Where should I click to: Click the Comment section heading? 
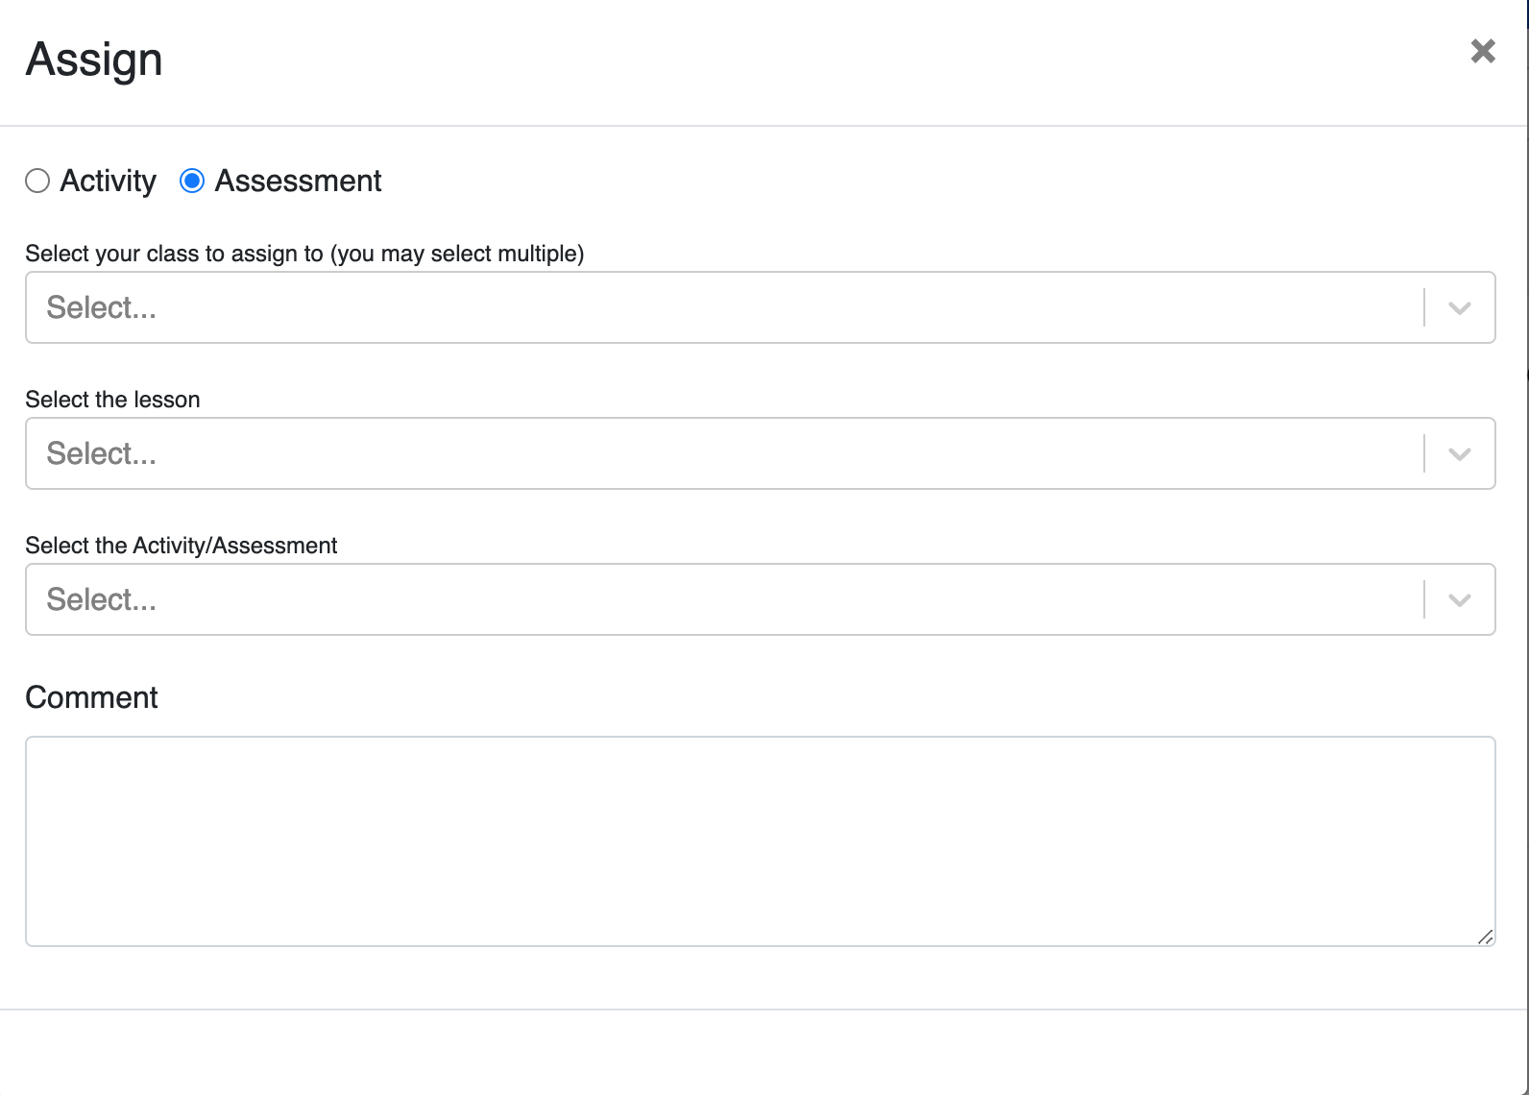[91, 697]
